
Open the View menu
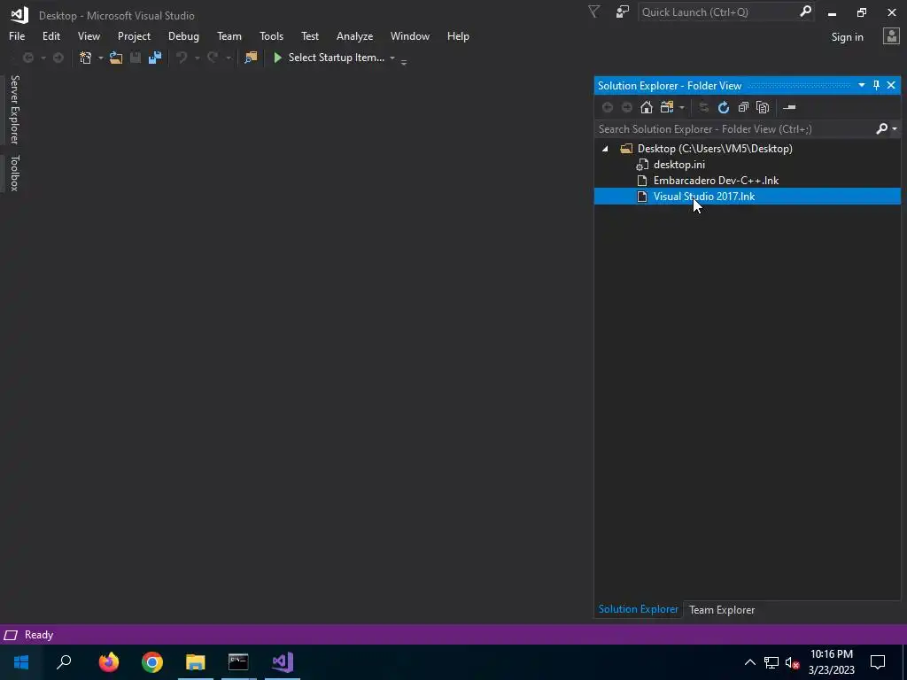[89, 35]
